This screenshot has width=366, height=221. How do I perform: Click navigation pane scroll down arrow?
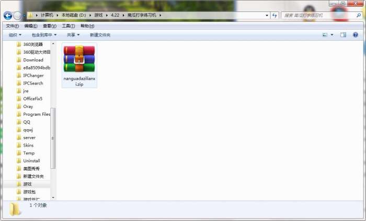coord(53,198)
